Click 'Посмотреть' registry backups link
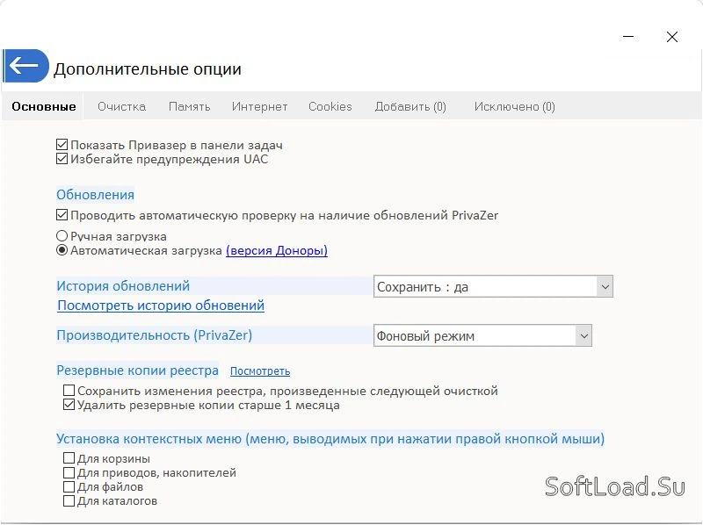This screenshot has height=525, width=703. click(260, 371)
